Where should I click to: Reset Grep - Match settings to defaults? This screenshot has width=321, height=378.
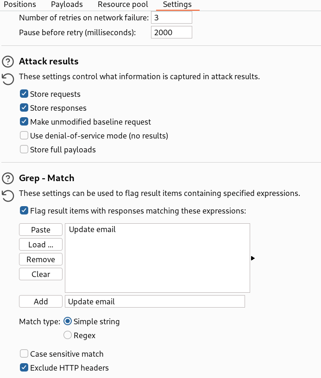8,196
